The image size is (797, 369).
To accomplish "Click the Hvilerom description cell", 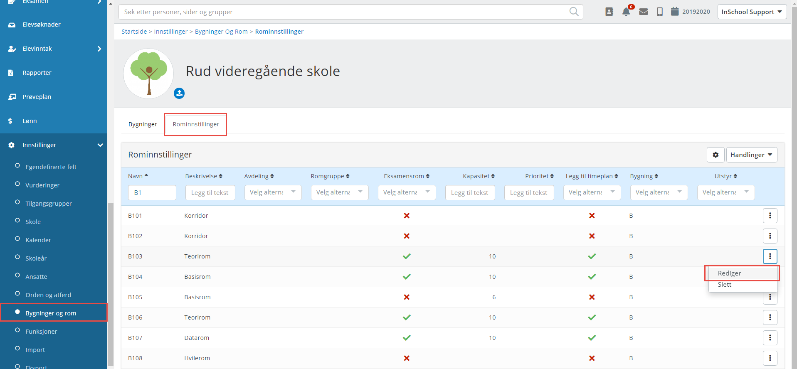I will pyautogui.click(x=197, y=358).
